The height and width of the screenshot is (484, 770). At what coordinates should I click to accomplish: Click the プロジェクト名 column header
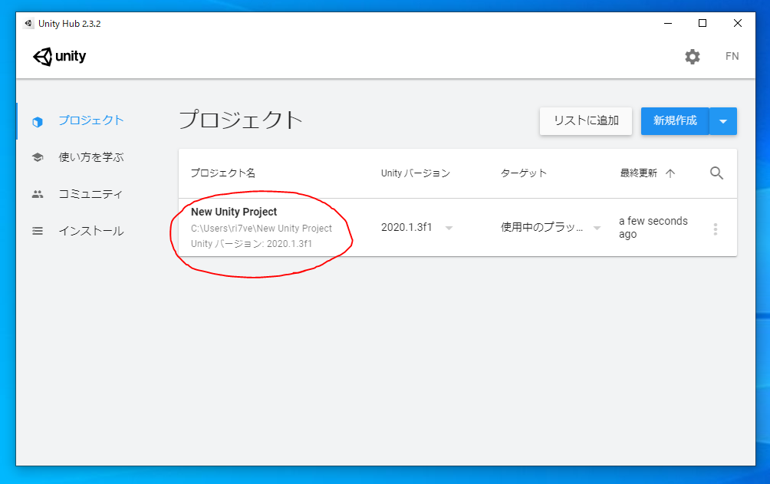coord(223,173)
